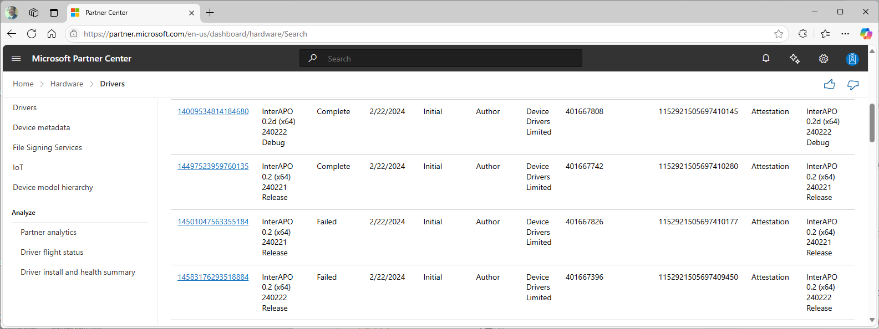Refresh the page
879x329 pixels.
coord(32,34)
